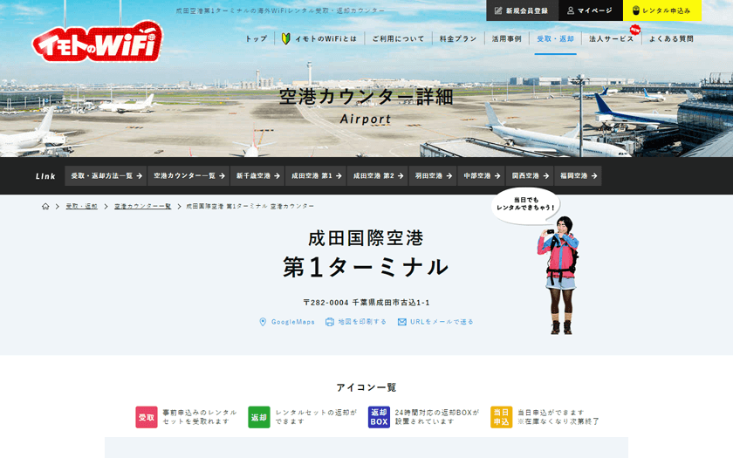Open ご利用について menu item
The width and height of the screenshot is (733, 458).
pyautogui.click(x=398, y=38)
